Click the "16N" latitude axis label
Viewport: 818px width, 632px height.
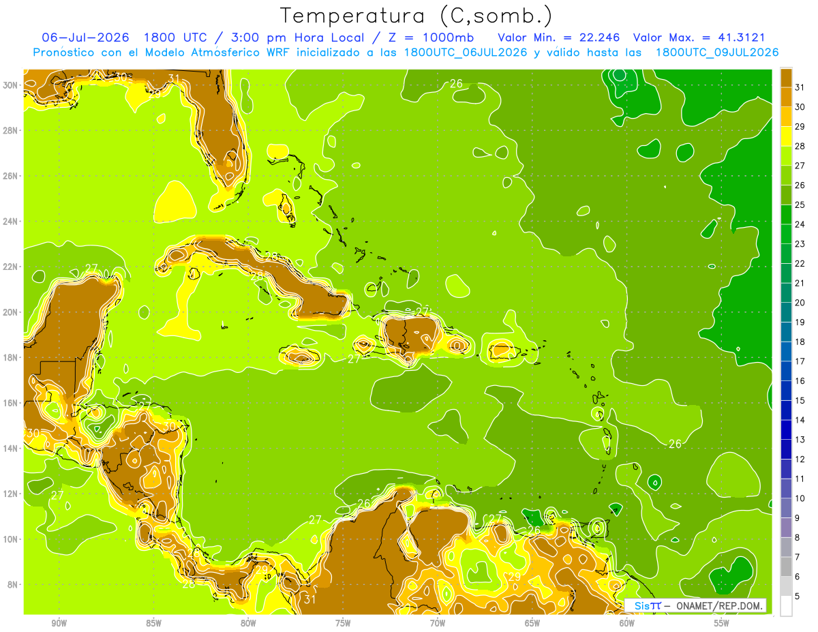point(12,403)
